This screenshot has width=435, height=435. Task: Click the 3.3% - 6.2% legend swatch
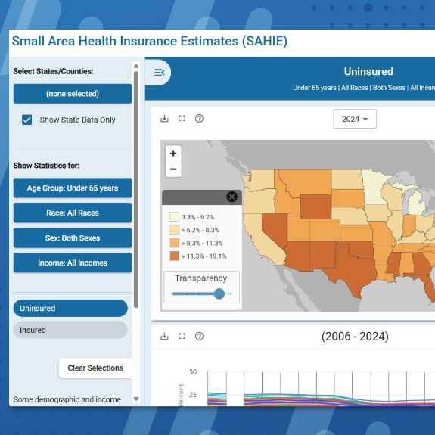174,216
